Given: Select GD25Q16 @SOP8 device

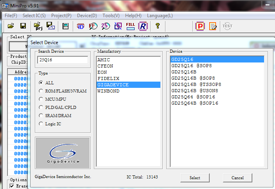Looking at the screenshot, I should (x=217, y=66).
